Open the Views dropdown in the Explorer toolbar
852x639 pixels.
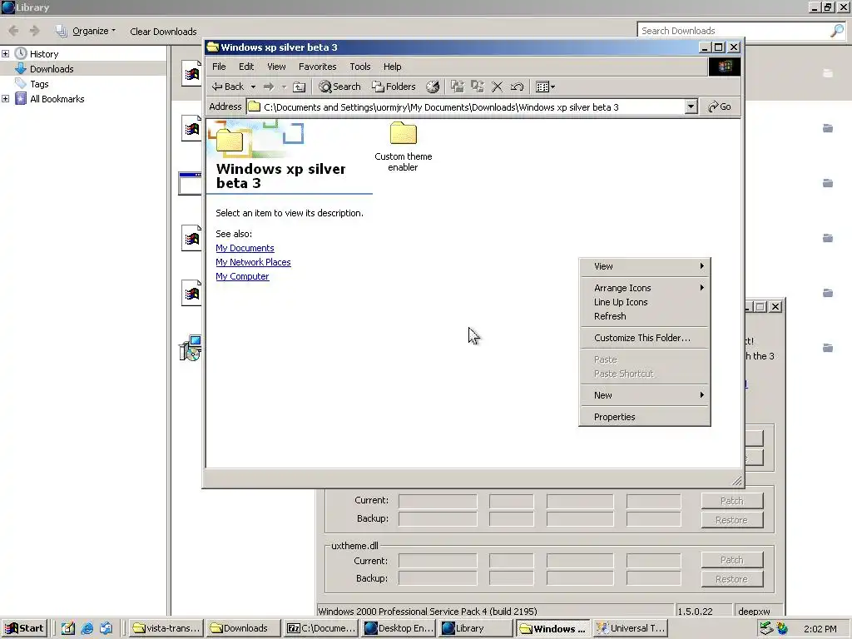tap(545, 87)
